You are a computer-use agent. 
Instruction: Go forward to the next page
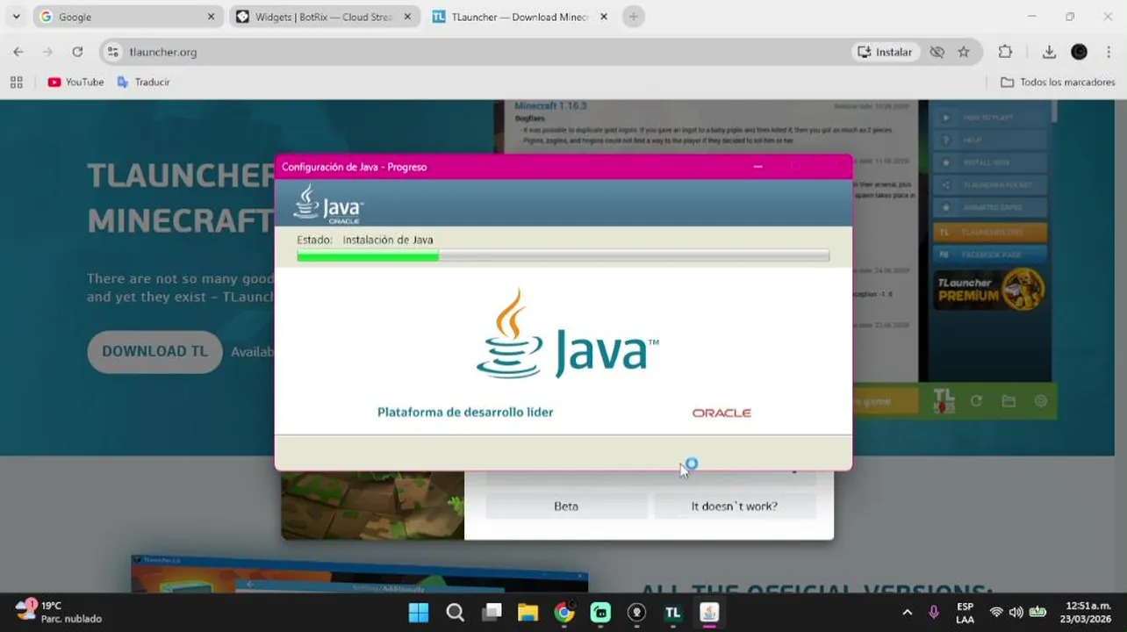click(47, 52)
